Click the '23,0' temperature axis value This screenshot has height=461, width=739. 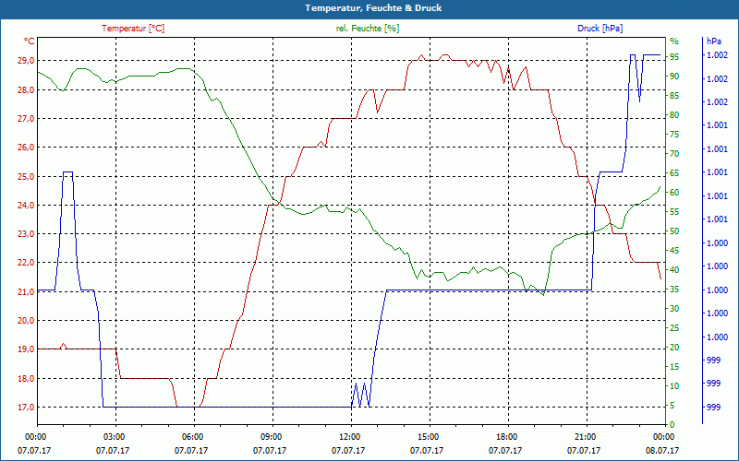click(x=27, y=234)
